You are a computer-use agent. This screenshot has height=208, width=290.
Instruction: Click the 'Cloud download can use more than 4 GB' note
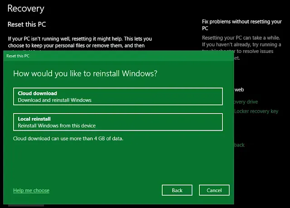(68, 138)
